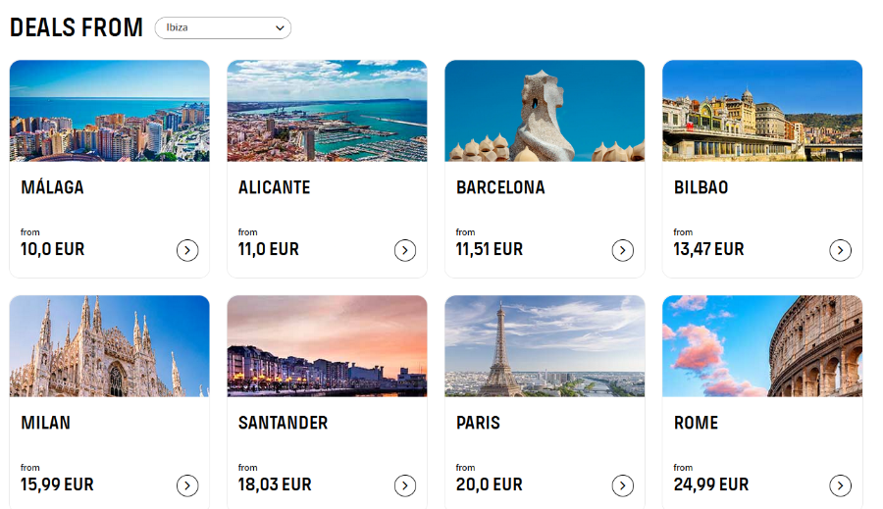Select the Rome Colosseum image

(x=762, y=346)
